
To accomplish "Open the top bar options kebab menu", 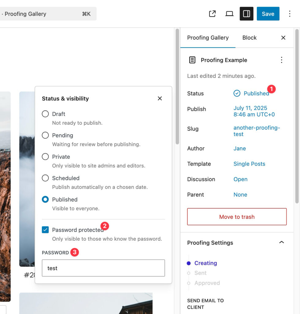I will (290, 14).
